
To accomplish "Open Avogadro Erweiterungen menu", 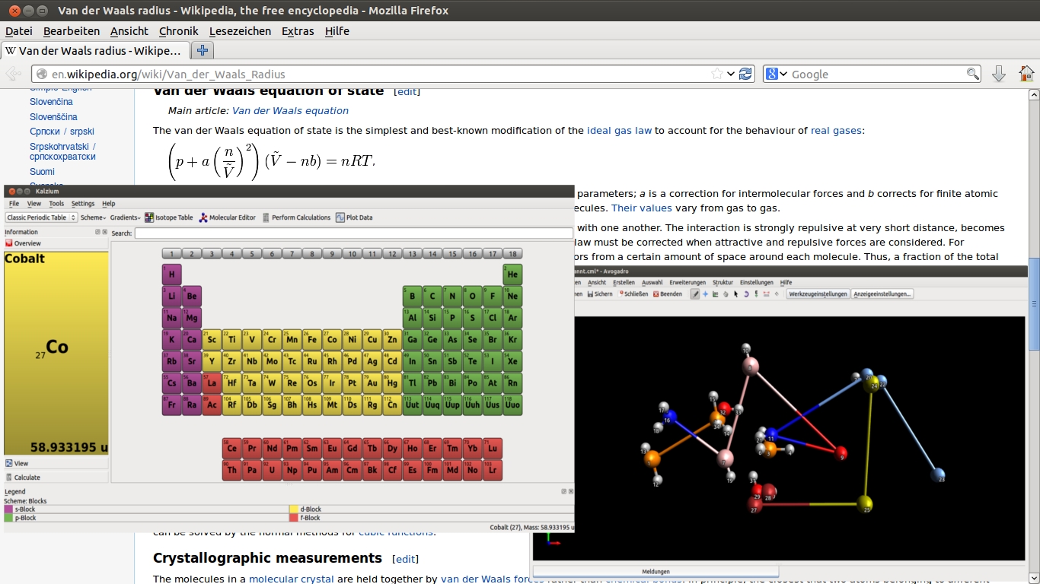I will [x=687, y=282].
